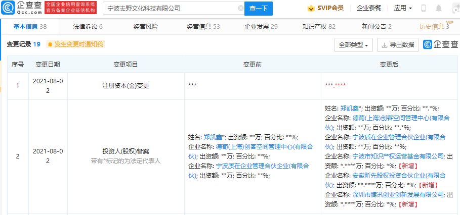Open 宁波市知识产权运营基金有限公司 link

398,156
